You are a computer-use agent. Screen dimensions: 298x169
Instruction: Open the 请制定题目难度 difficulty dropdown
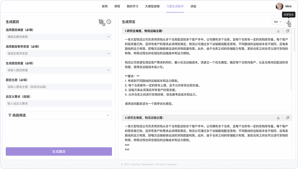[59, 37]
